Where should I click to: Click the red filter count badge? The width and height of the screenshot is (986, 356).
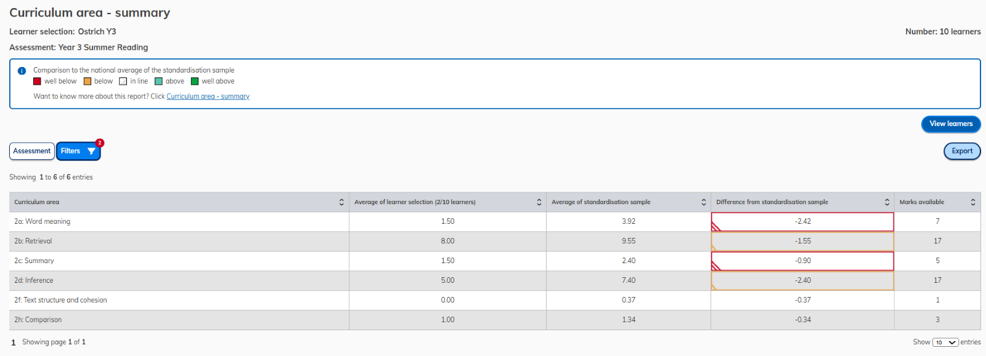tap(100, 143)
